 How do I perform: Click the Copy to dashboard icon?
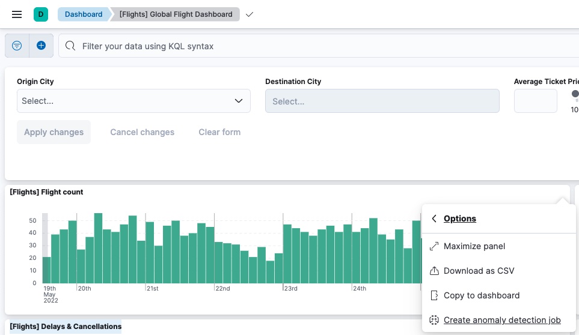point(434,295)
